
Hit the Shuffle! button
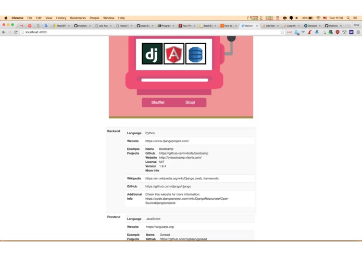point(158,102)
